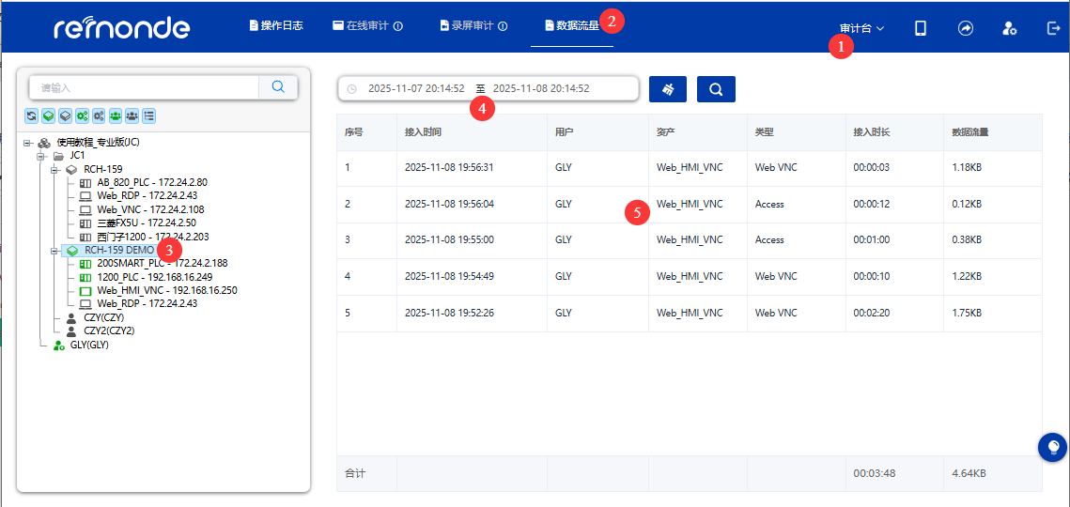Open user settings icon in header
Viewport: 1070px width, 507px height.
point(1010,28)
